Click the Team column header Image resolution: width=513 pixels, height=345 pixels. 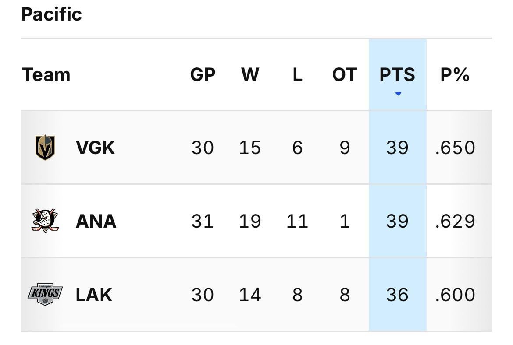click(x=46, y=75)
